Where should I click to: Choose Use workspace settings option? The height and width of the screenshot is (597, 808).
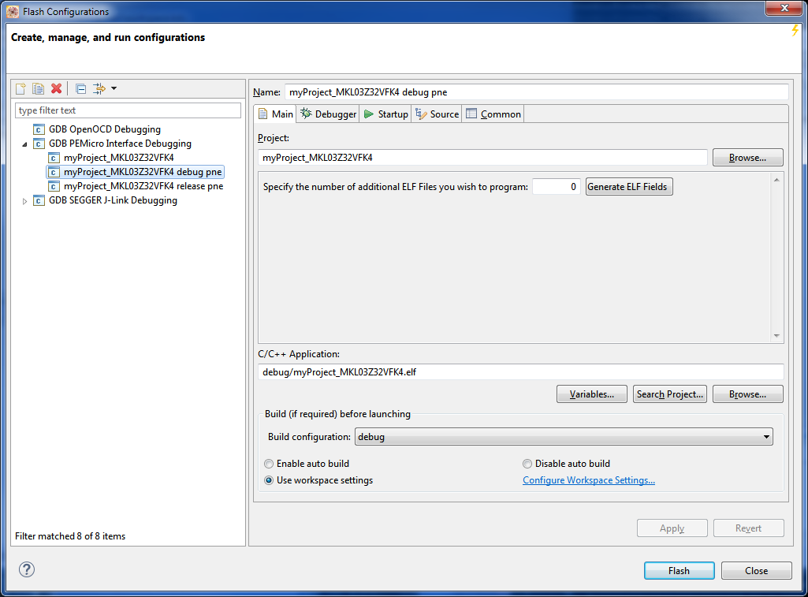270,480
